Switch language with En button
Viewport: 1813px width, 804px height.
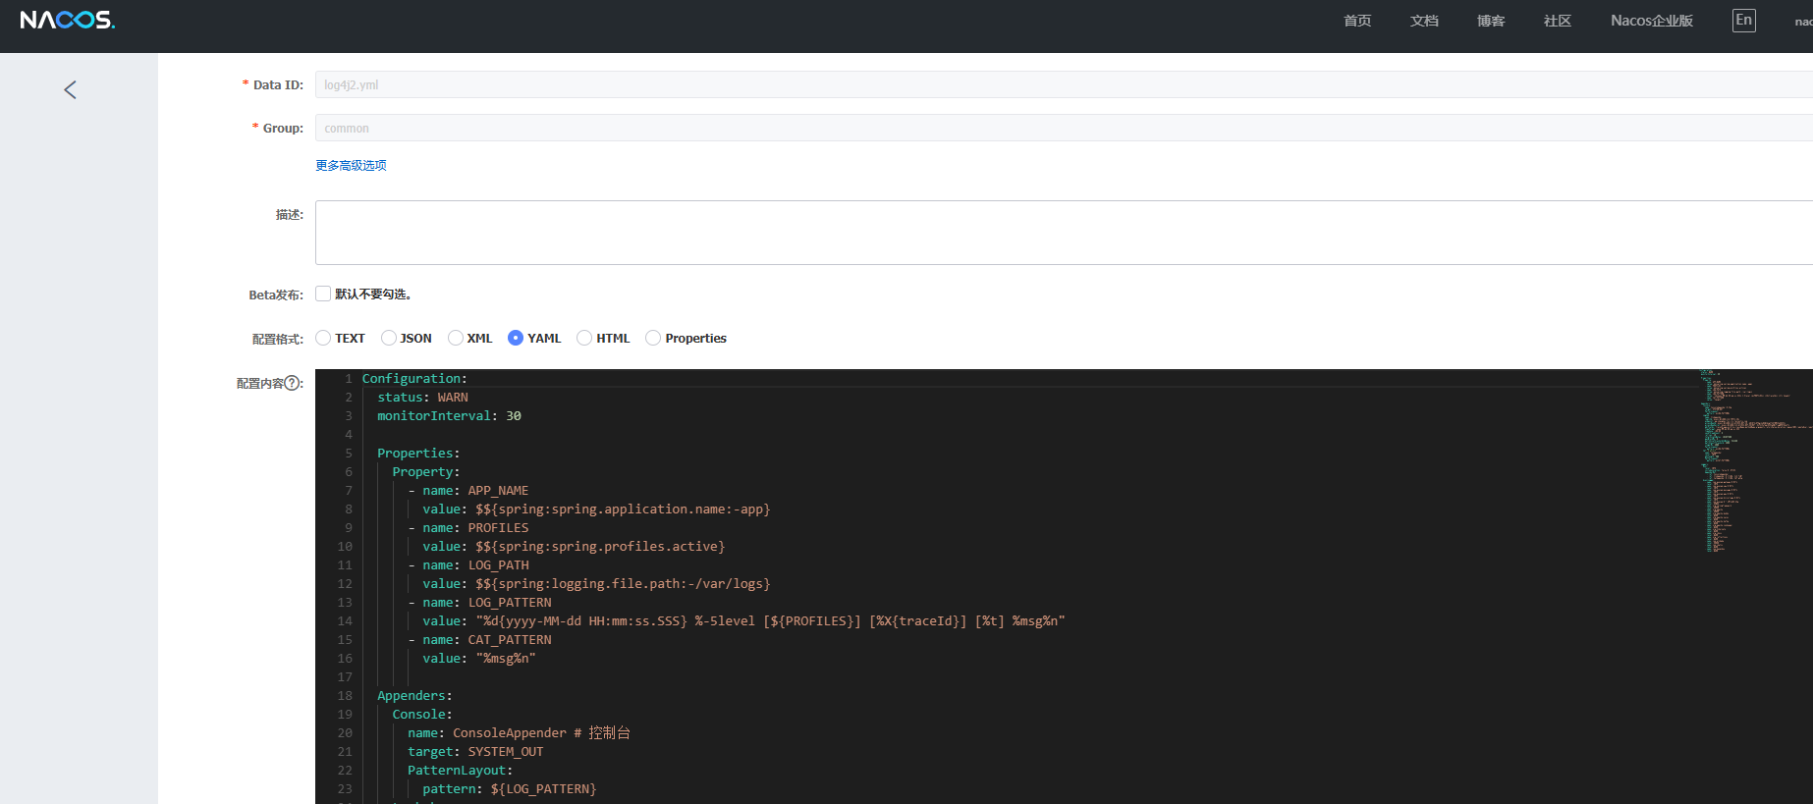(x=1743, y=21)
